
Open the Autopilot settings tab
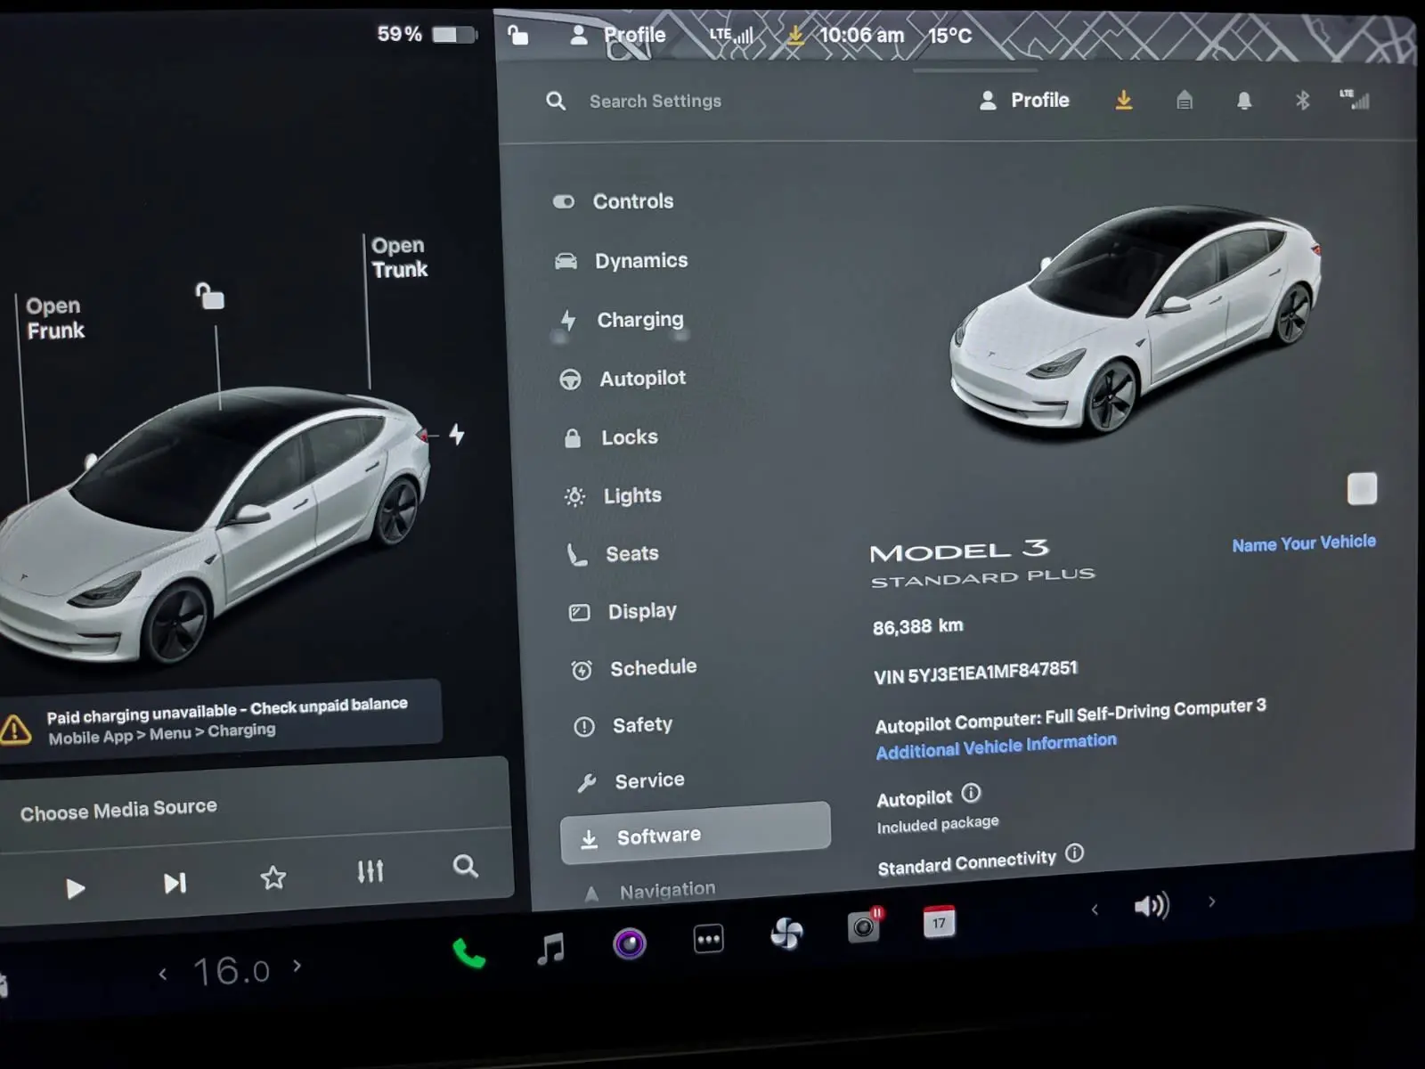(x=642, y=379)
